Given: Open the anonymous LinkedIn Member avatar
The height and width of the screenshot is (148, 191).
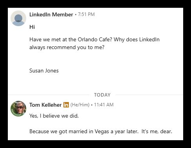Looking at the screenshot, I should 18,18.
